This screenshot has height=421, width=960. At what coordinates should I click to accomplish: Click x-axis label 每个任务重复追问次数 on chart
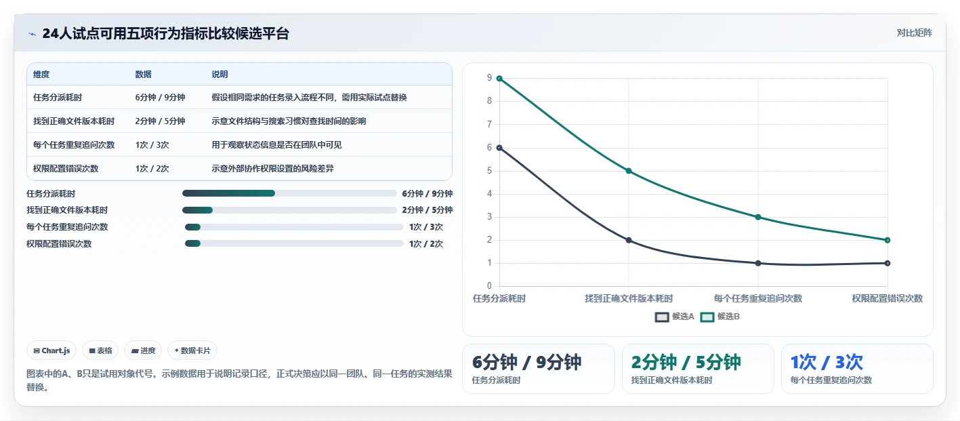[x=758, y=298]
